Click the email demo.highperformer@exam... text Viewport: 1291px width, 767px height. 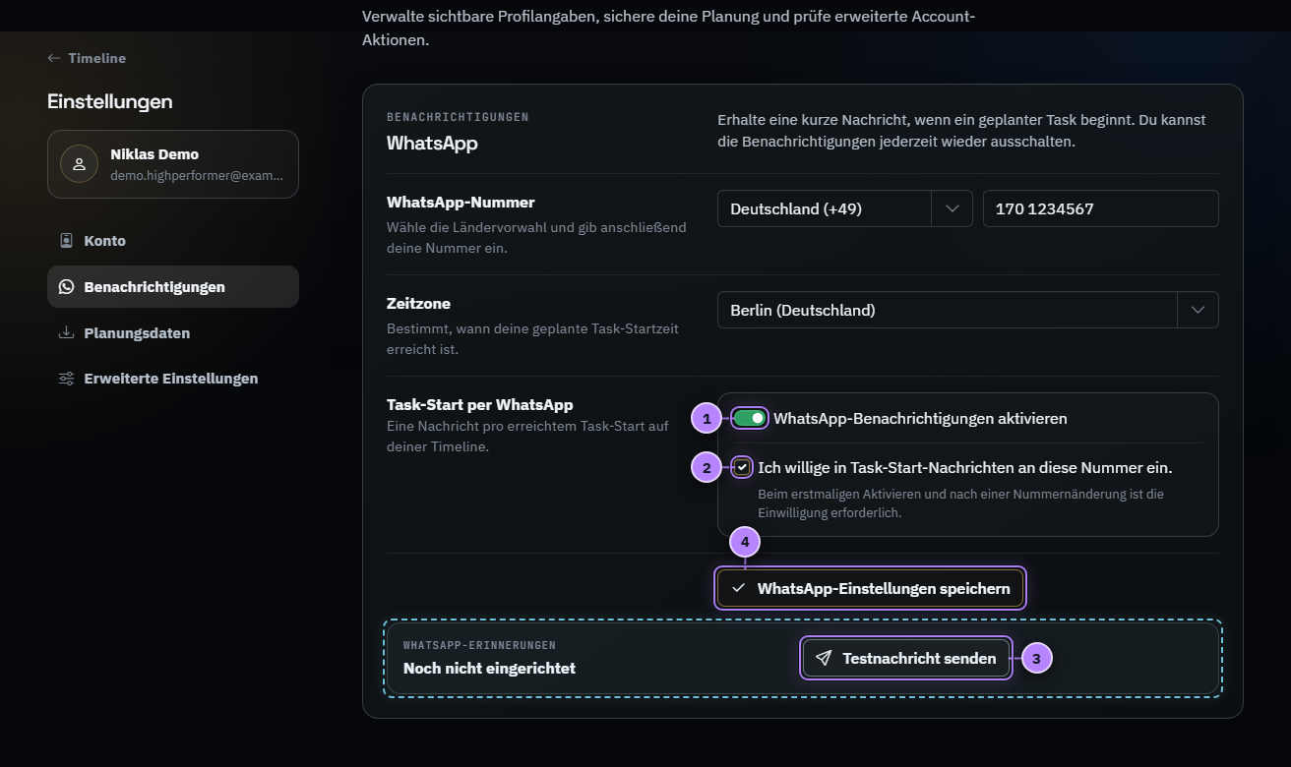(197, 175)
